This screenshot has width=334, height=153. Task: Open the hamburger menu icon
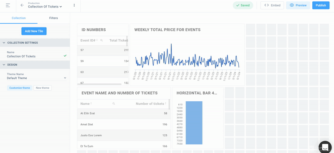(8, 5)
